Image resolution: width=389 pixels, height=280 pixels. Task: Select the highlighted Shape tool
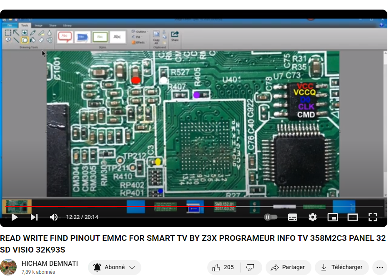[24, 40]
